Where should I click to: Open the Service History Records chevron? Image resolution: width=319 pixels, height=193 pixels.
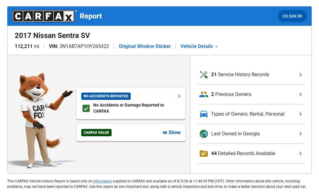(301, 75)
